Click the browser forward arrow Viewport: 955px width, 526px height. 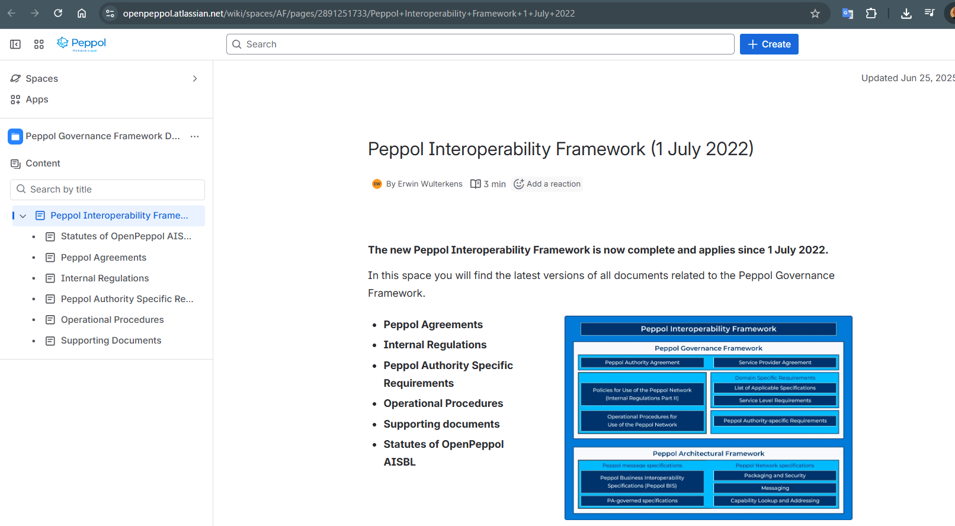pyautogui.click(x=34, y=13)
